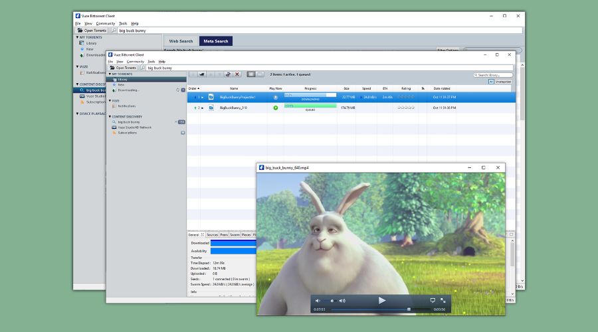The image size is (598, 332).
Task: Click the file icon of BigBuckBunny_310
Action: 211,108
